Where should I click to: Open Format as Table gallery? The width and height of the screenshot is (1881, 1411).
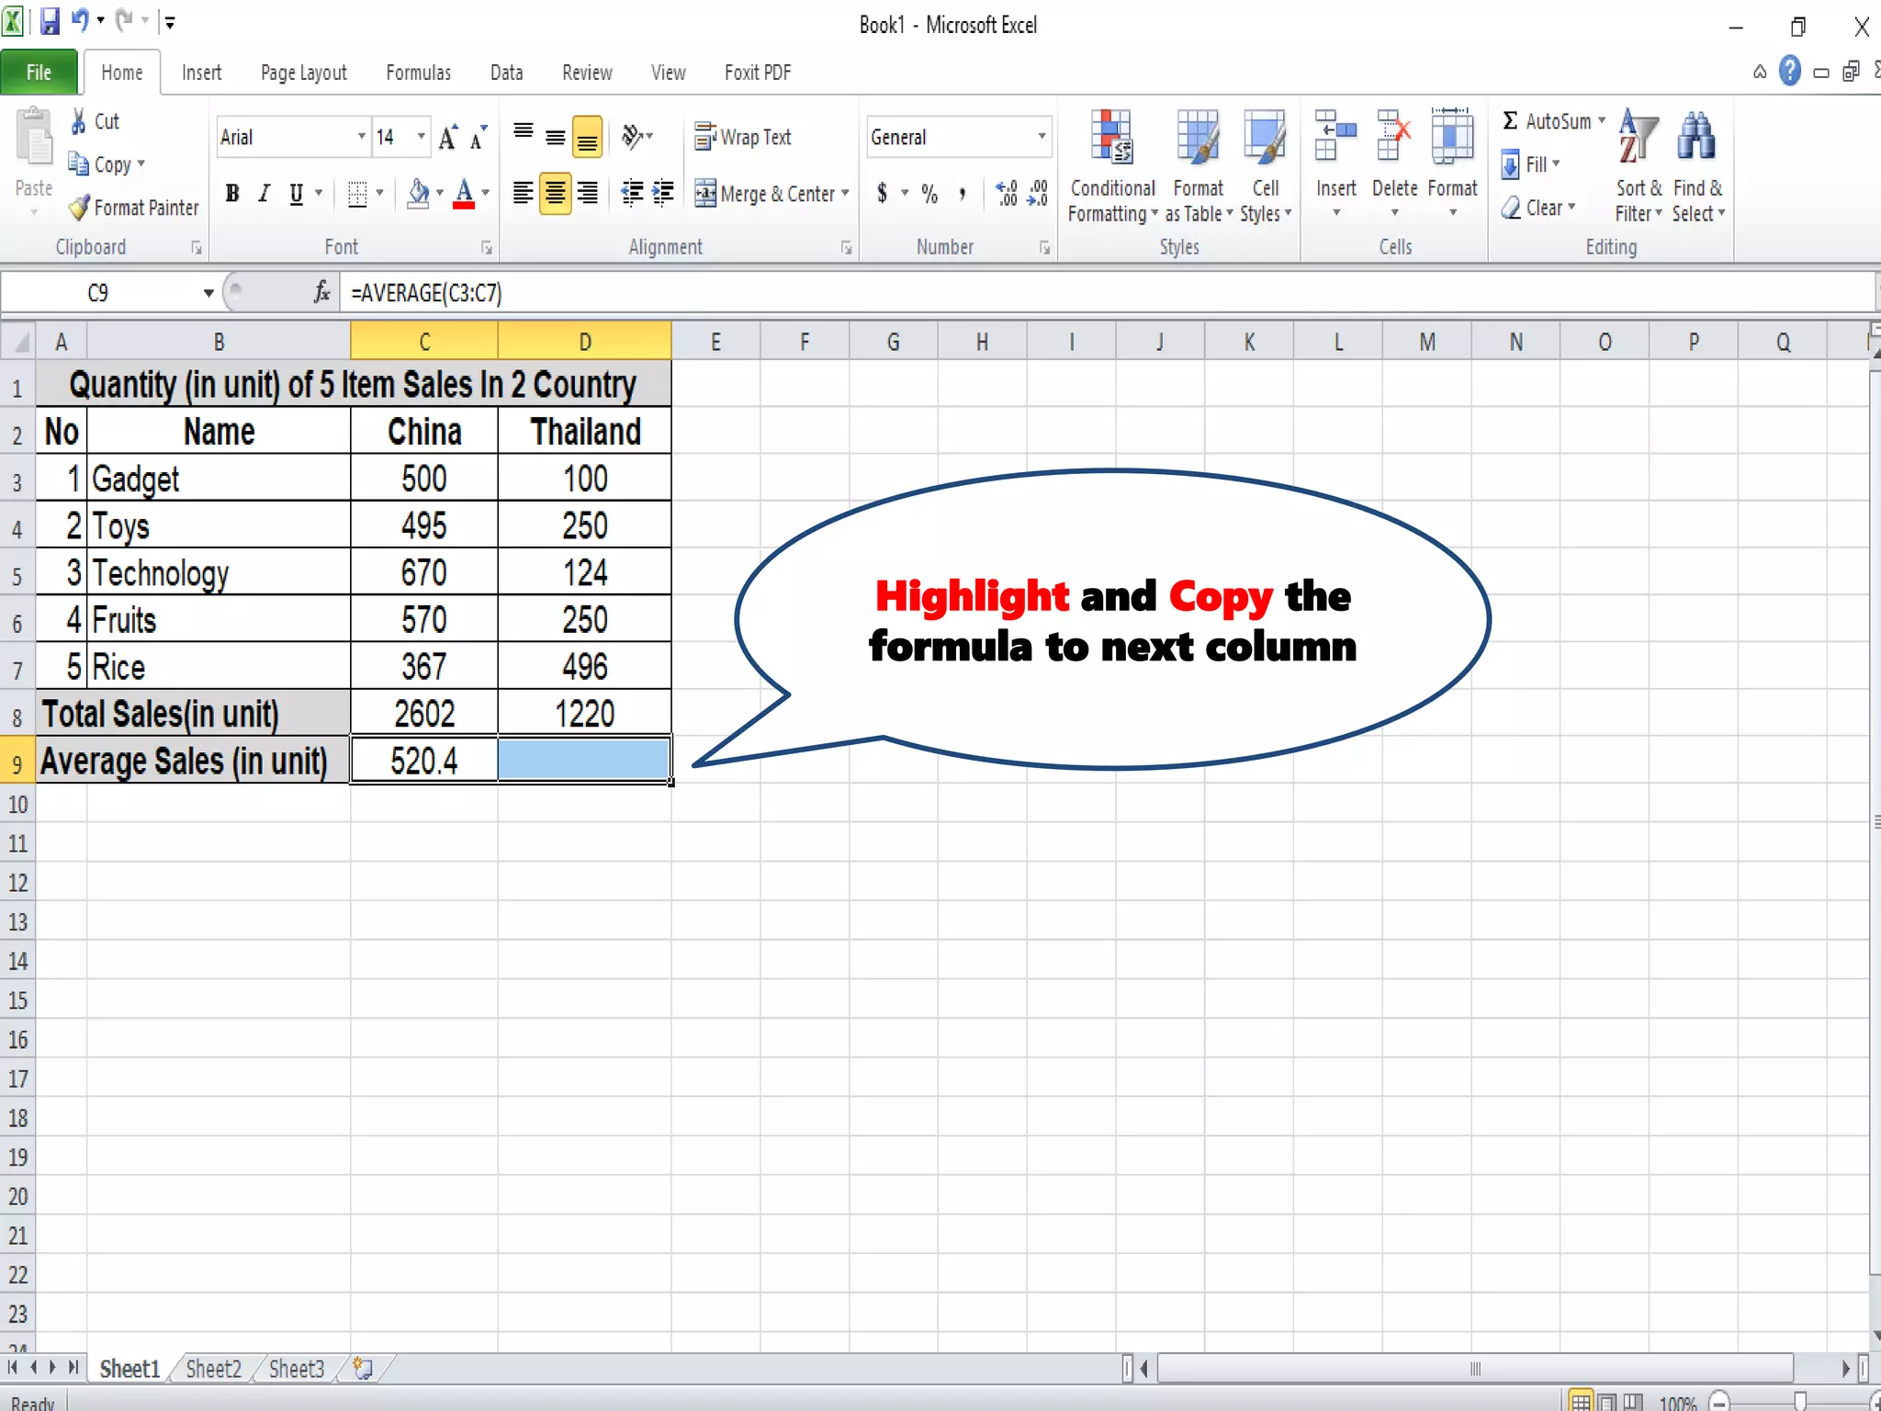pyautogui.click(x=1199, y=165)
